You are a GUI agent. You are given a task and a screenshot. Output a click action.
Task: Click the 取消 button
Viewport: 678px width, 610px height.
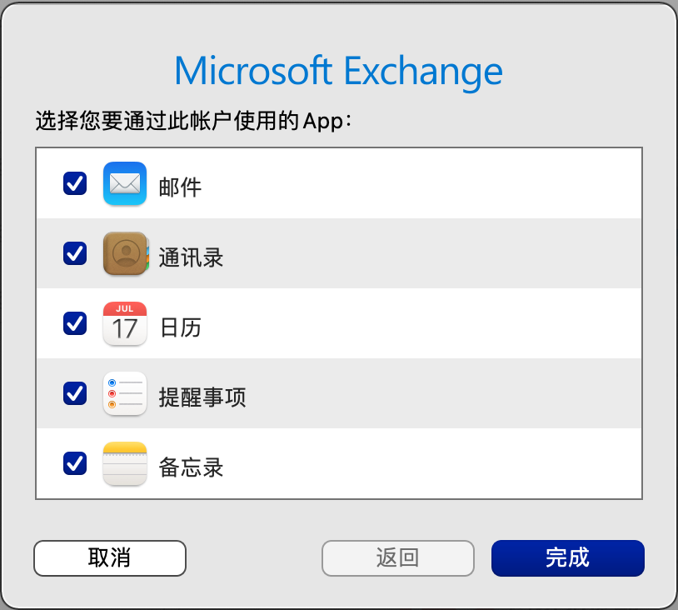(109, 558)
